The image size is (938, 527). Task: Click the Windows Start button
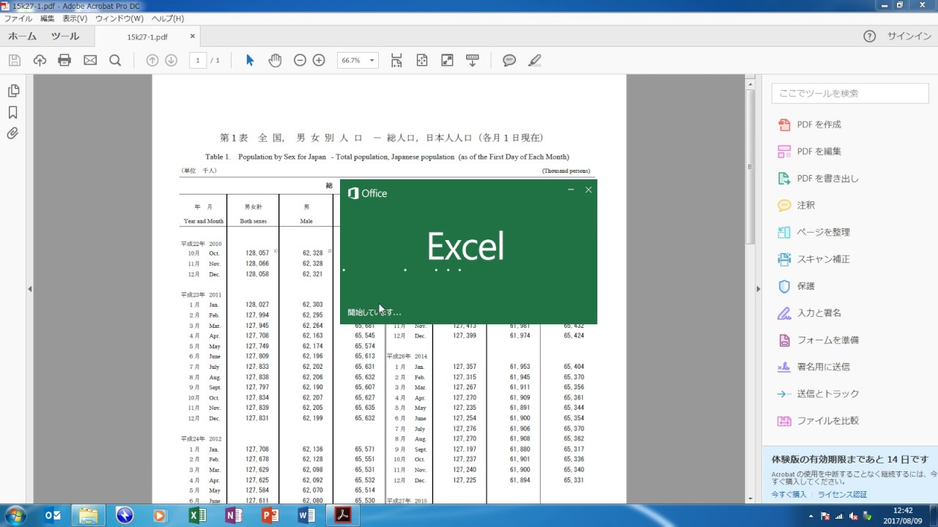[16, 515]
